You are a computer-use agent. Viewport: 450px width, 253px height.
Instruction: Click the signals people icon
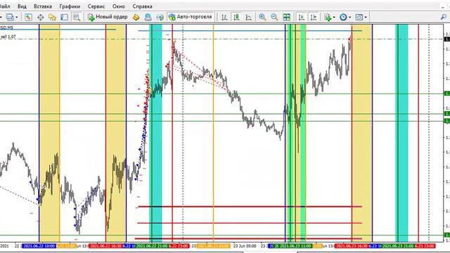(148, 17)
